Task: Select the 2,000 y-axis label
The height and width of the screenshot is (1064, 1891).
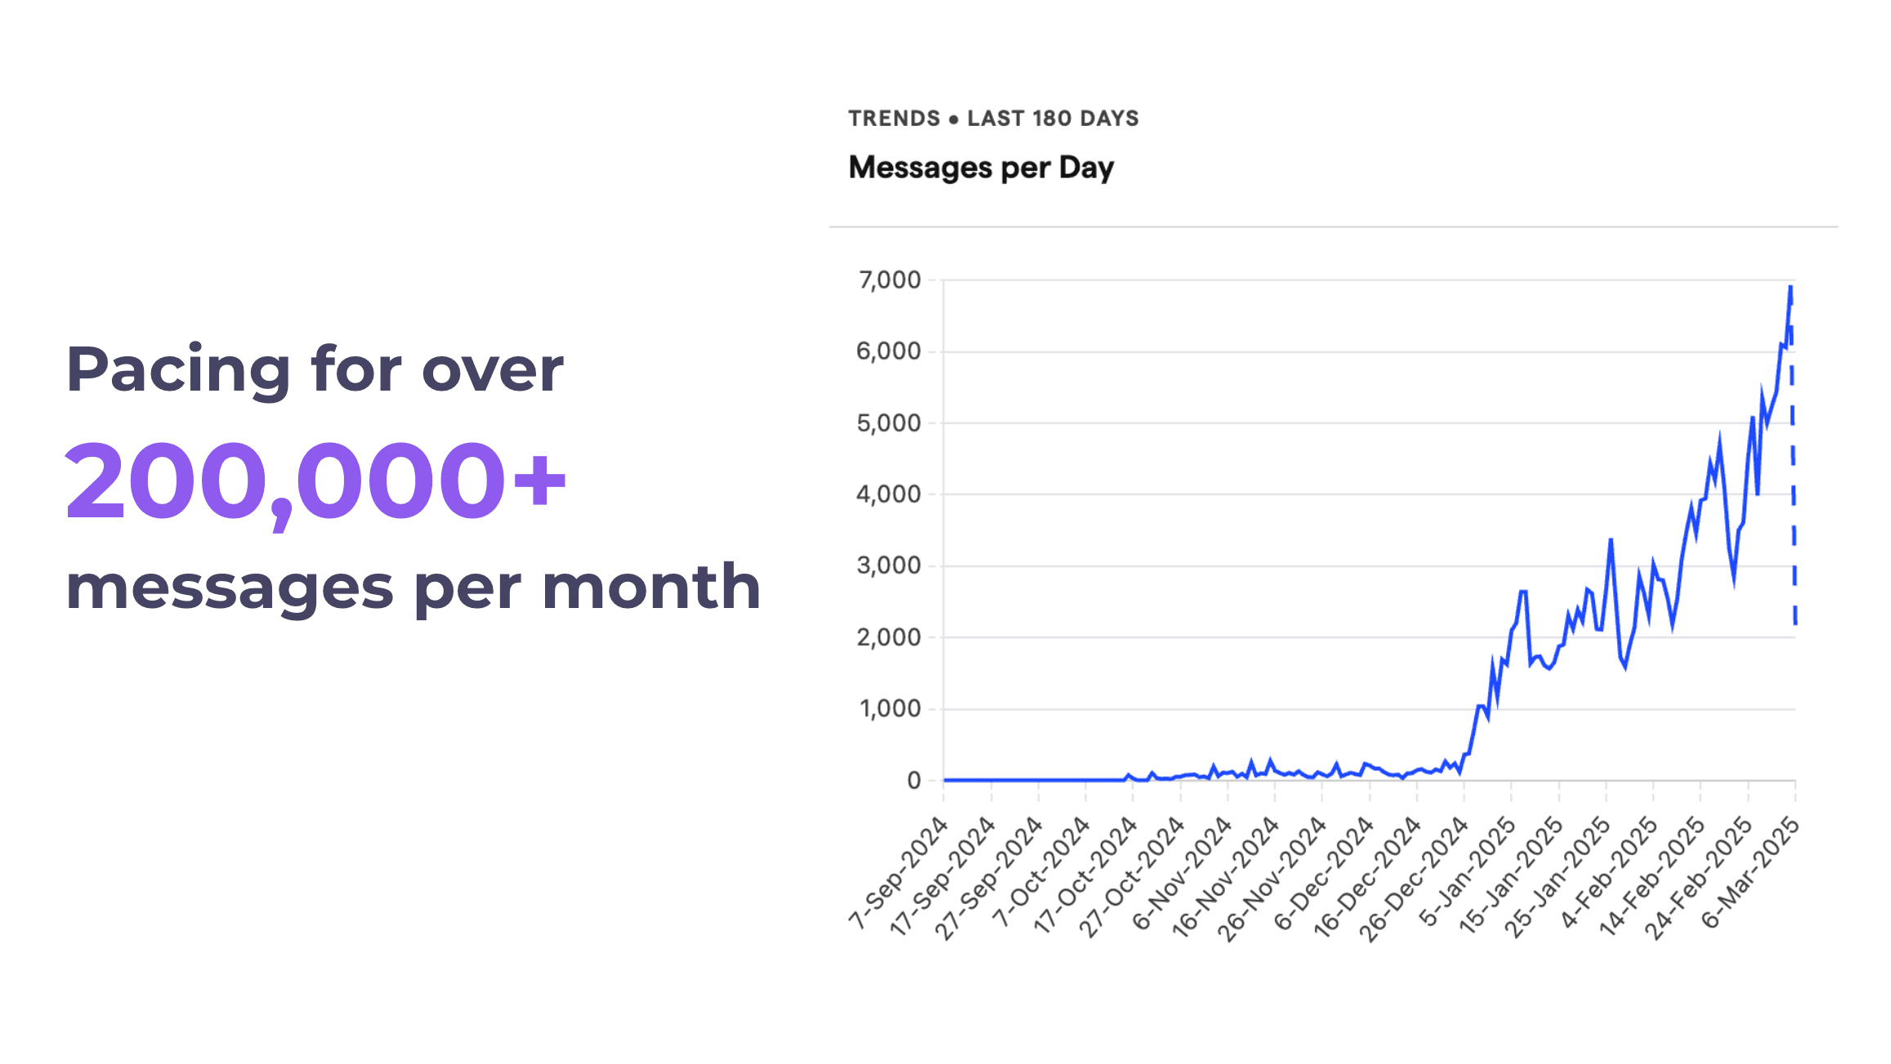Action: pyautogui.click(x=888, y=637)
